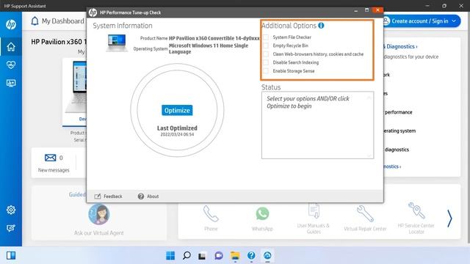Viewport: 470px width, 264px height.
Task: Open the Virtual Repair Center icon
Action: [365, 213]
